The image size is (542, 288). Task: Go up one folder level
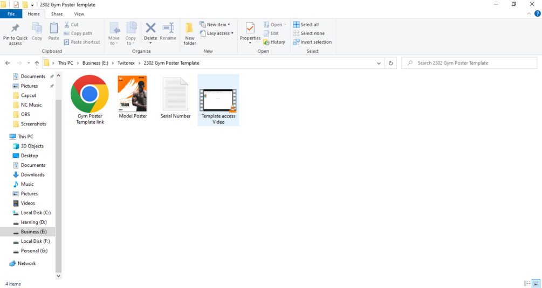[37, 63]
